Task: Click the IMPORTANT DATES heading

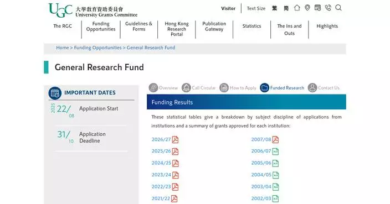Action: click(90, 93)
